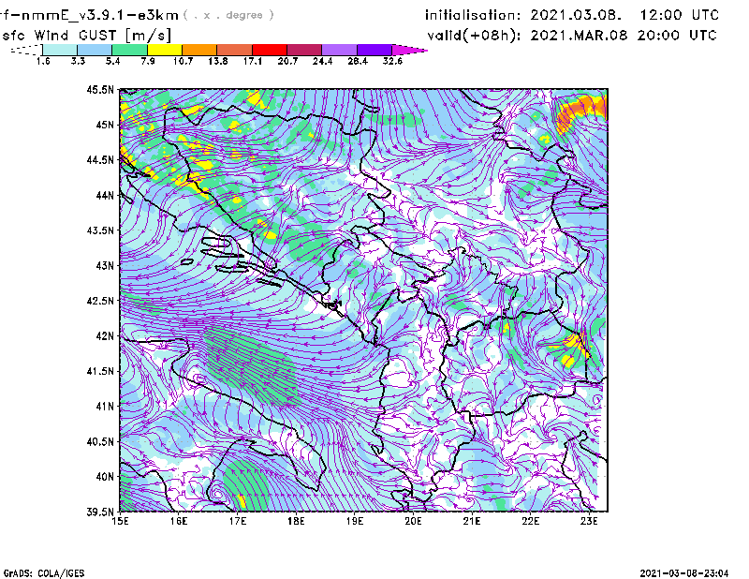Click the 19E longitude label

click(x=355, y=521)
